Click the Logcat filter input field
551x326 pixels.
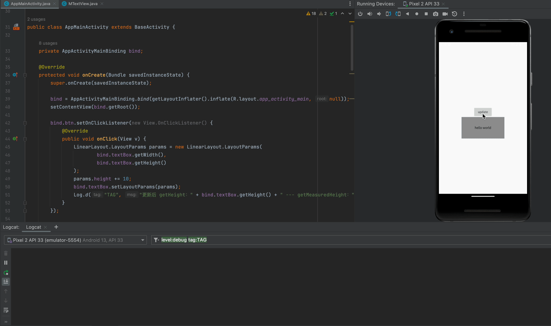pyautogui.click(x=326, y=240)
